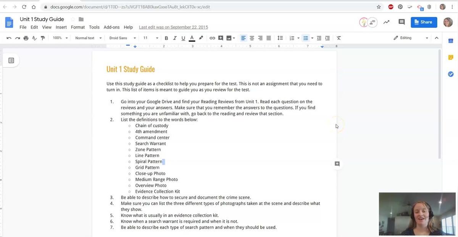Open the Format menu

click(x=77, y=27)
